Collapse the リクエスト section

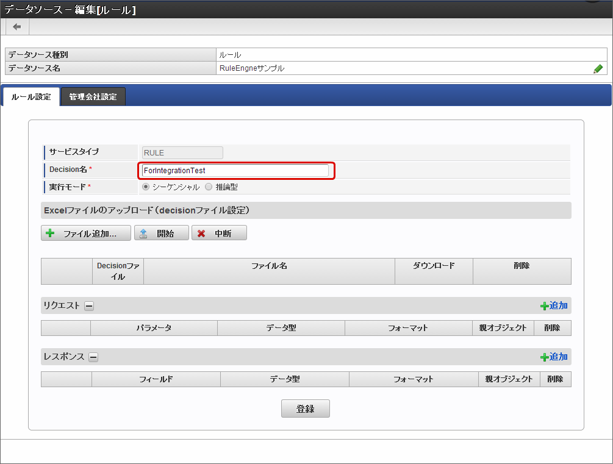(89, 306)
